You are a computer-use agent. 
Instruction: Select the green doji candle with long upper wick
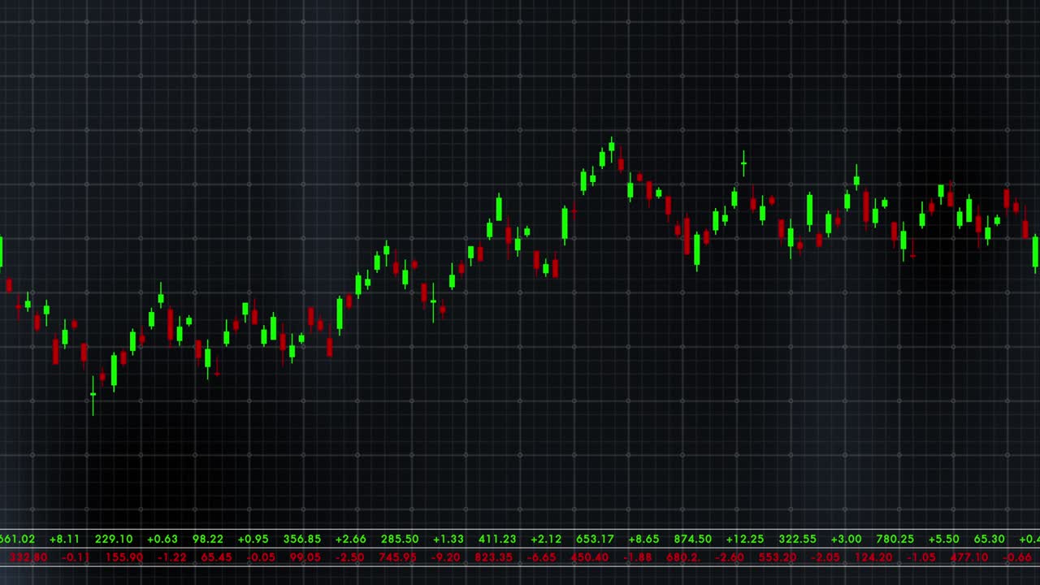click(x=743, y=162)
